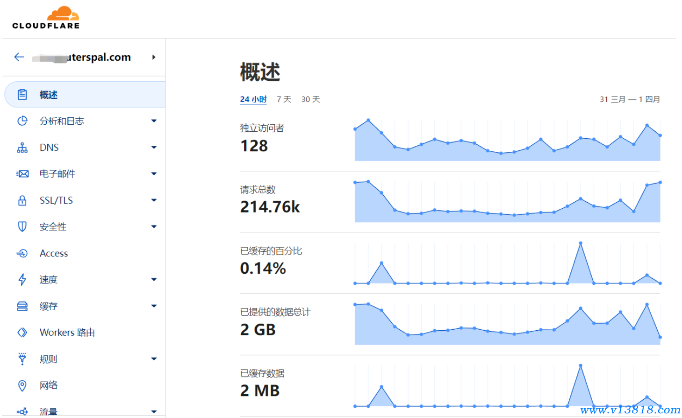Click the back arrow beside domain name

click(19, 57)
